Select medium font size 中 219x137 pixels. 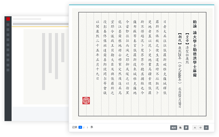pyautogui.click(x=201, y=128)
